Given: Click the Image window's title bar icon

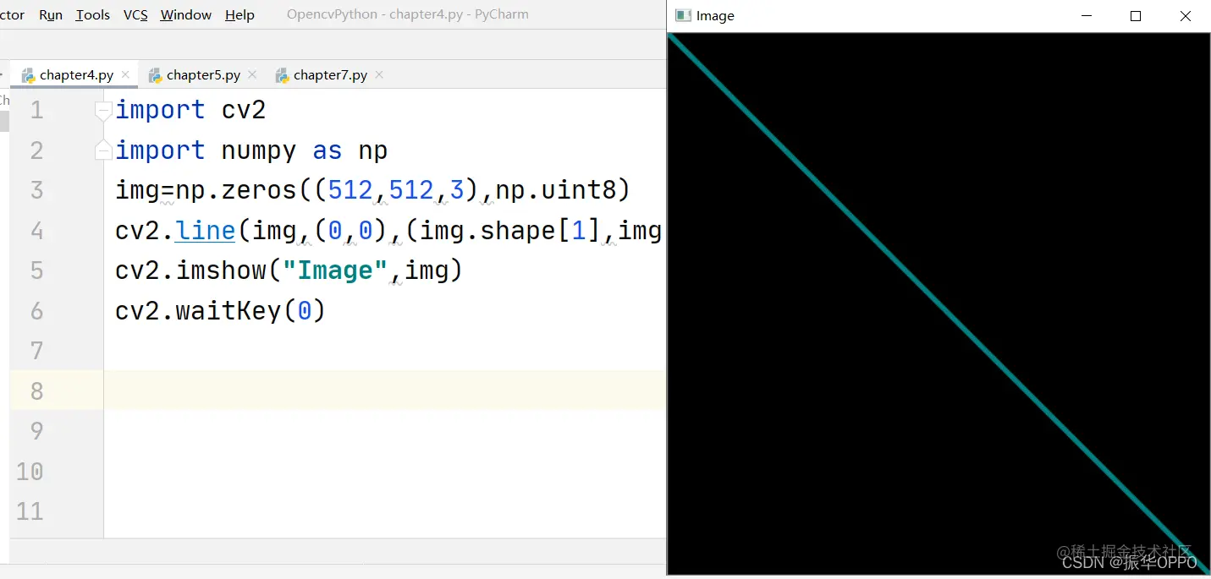Looking at the screenshot, I should [x=682, y=15].
